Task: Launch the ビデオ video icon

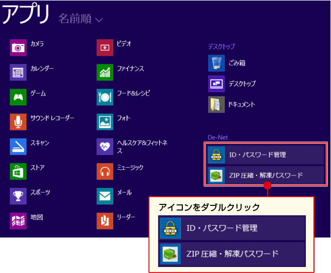Action: point(105,47)
